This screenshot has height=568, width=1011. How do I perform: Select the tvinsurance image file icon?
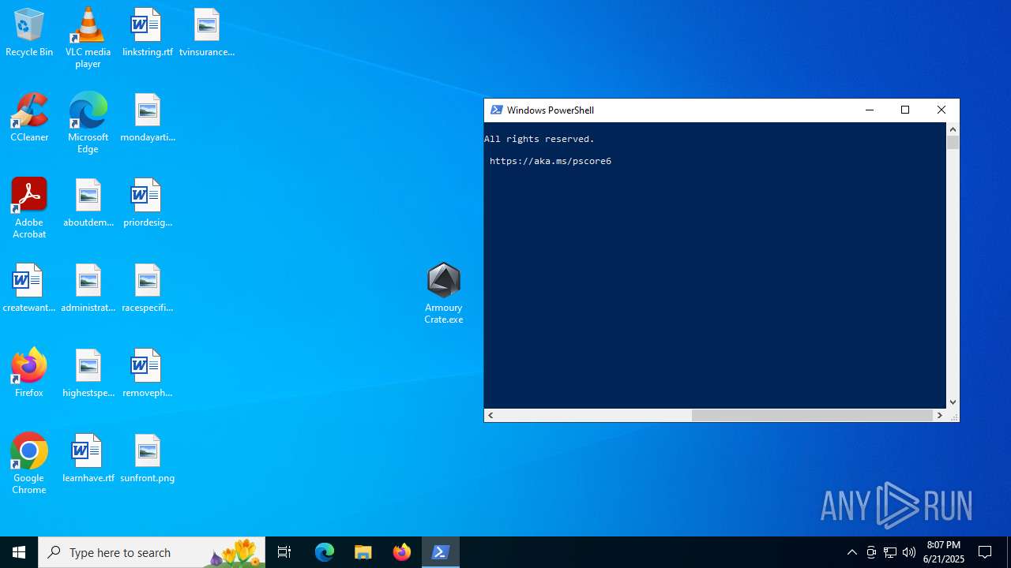[x=207, y=33]
